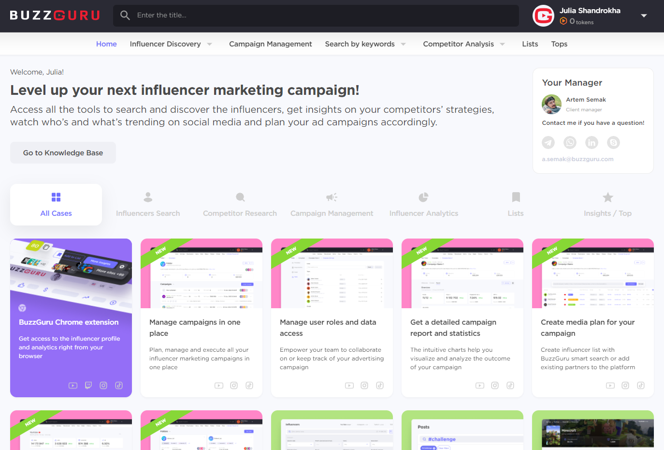Click the YouTube icon on the Manage user roles card
This screenshot has width=664, height=450.
pos(349,386)
